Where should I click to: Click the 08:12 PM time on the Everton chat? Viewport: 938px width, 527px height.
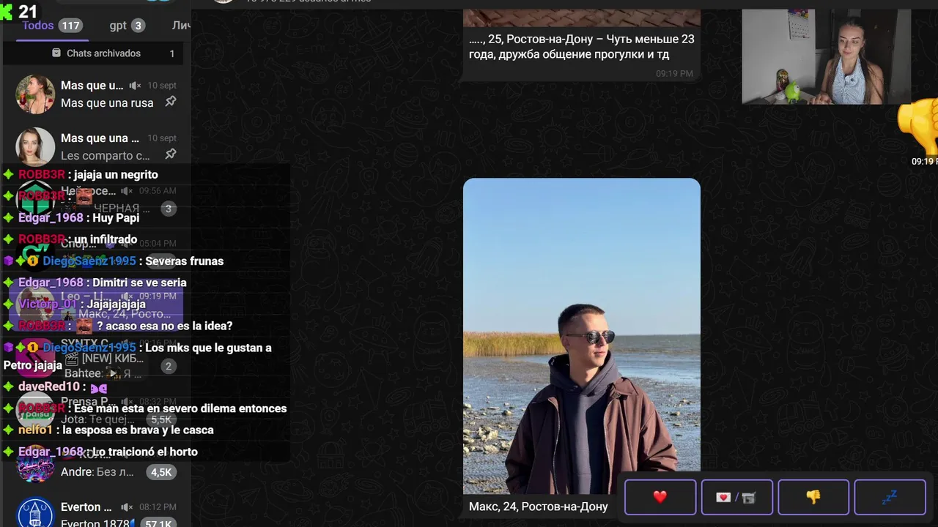pos(158,507)
